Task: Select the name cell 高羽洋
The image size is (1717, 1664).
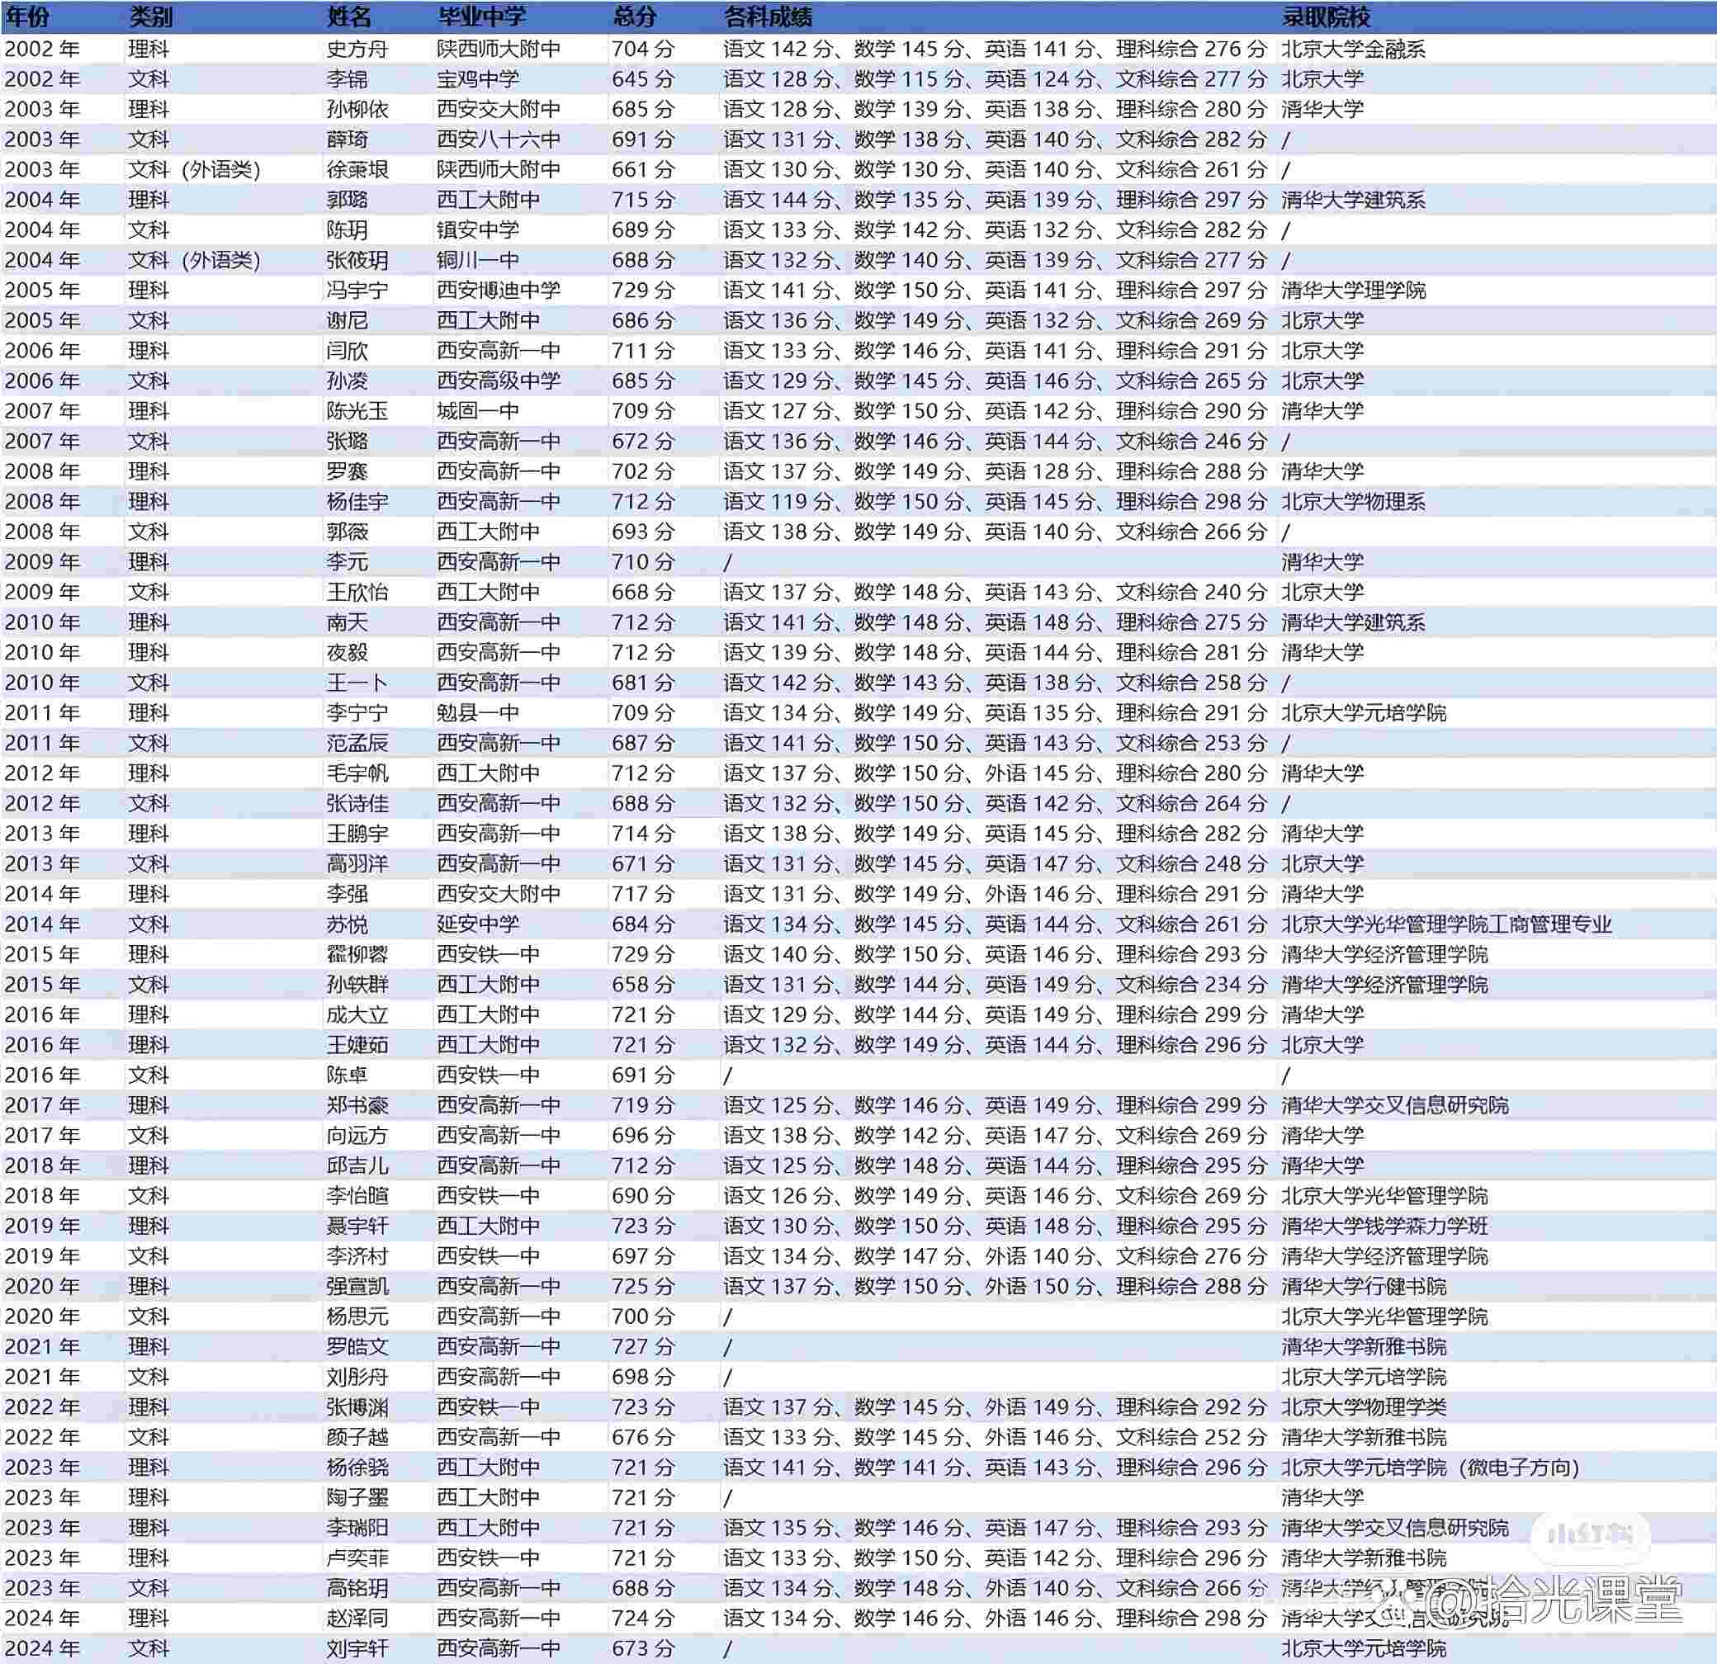Action: tap(357, 864)
